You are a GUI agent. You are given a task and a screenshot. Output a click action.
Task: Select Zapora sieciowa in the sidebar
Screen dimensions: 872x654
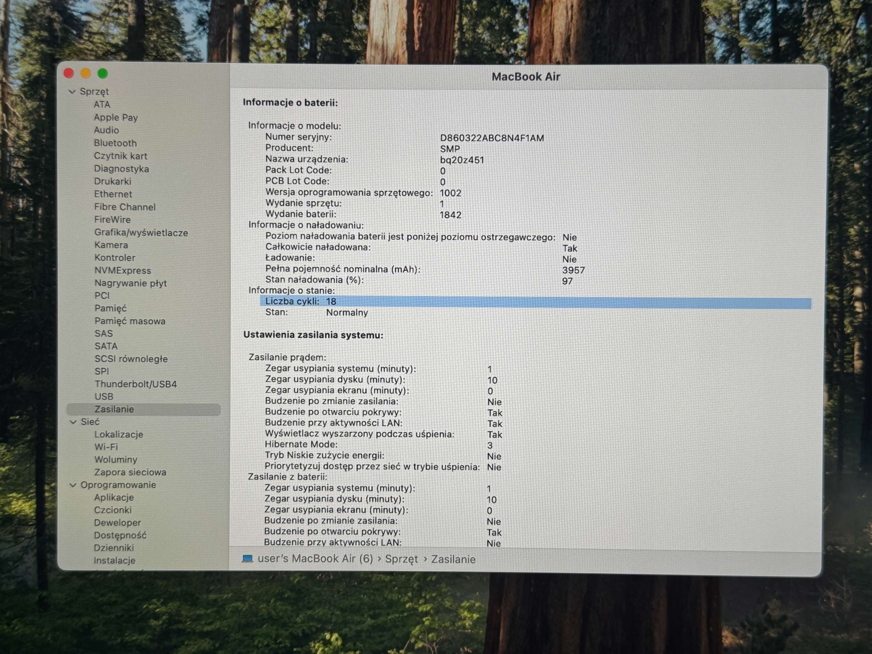[130, 472]
